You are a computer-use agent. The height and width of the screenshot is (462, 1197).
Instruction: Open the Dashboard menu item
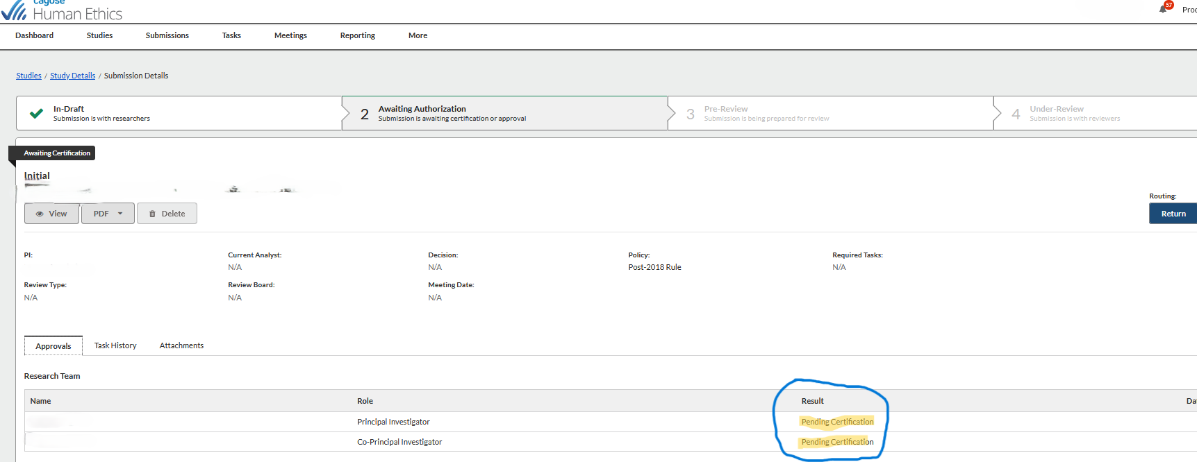pos(34,35)
